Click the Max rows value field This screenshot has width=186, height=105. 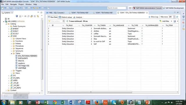pos(171,17)
